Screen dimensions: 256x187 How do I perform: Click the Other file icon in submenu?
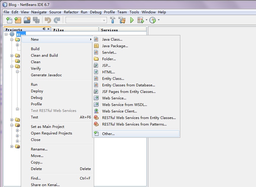96,134
